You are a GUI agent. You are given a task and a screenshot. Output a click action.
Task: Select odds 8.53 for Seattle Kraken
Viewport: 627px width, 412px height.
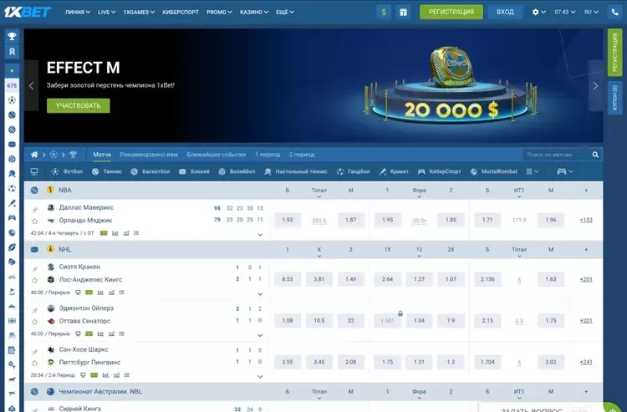click(x=287, y=279)
